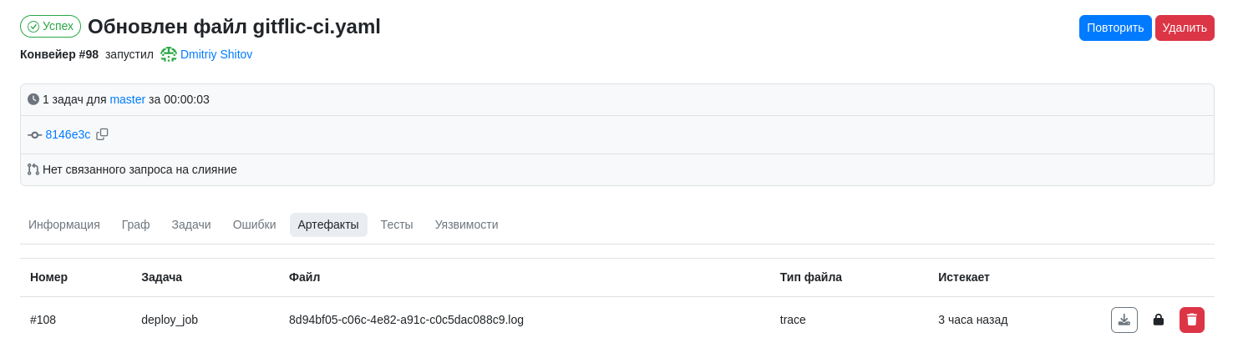Click Dmitriy Shitov's avatar icon
Viewport: 1238px width, 363px height.
coord(169,54)
